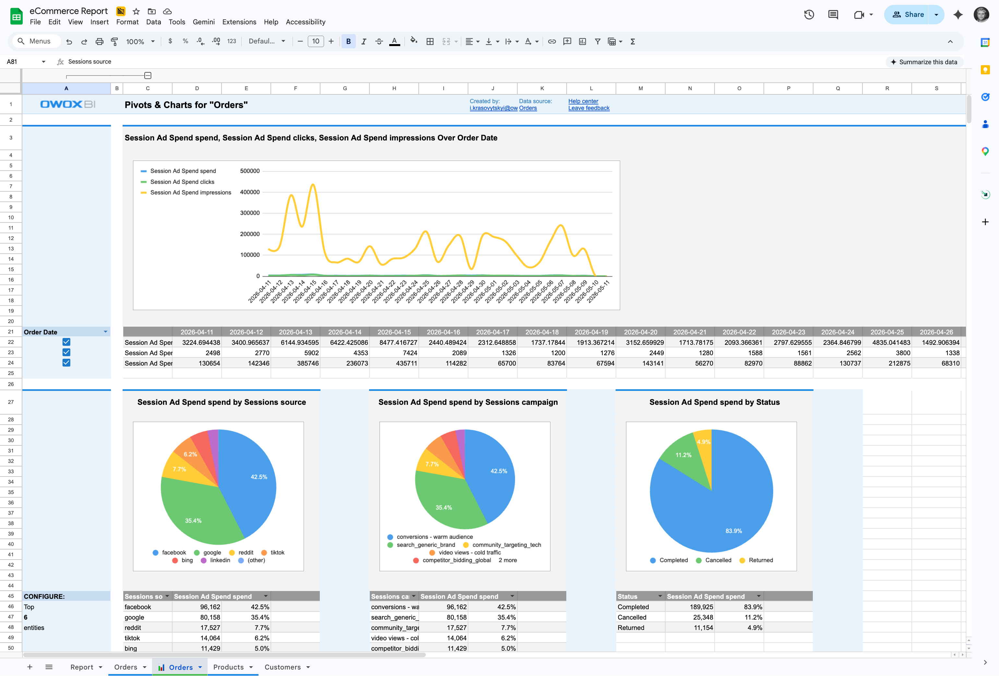Click the create filter icon
999x676 pixels.
click(x=597, y=41)
